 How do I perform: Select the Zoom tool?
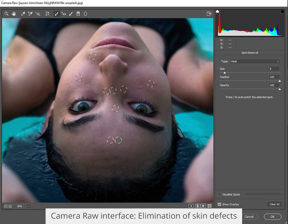coord(6,13)
